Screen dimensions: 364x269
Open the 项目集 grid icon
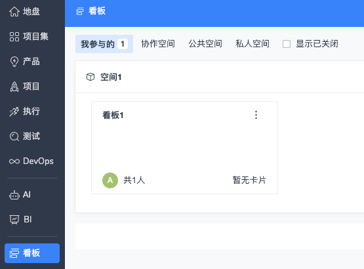pos(14,37)
